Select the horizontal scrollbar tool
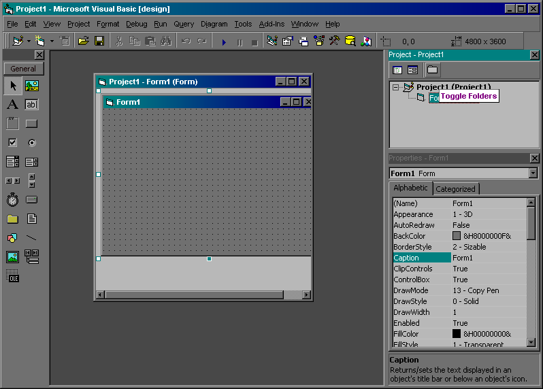 coord(13,180)
